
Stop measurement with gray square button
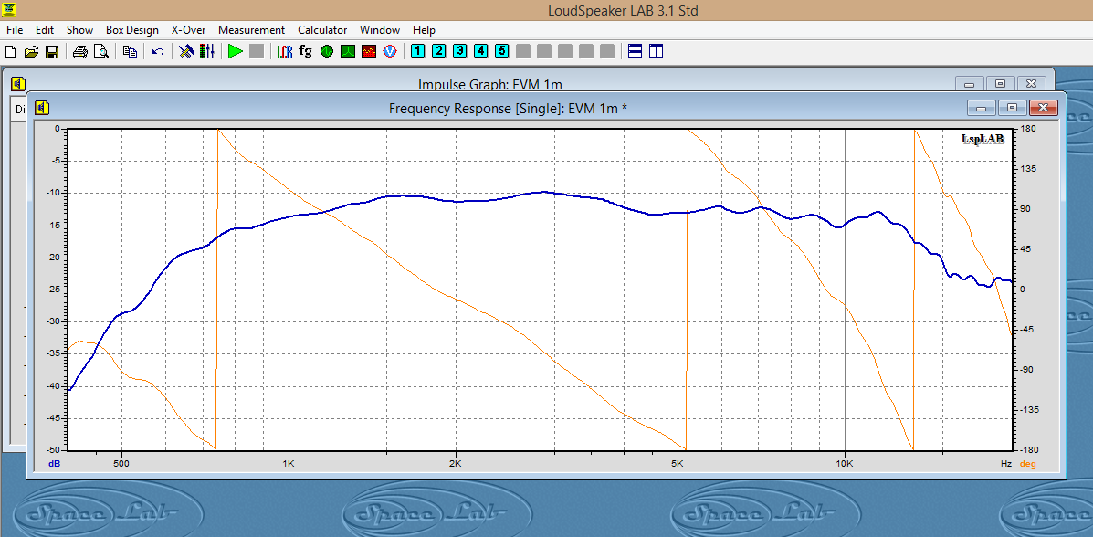tap(257, 52)
